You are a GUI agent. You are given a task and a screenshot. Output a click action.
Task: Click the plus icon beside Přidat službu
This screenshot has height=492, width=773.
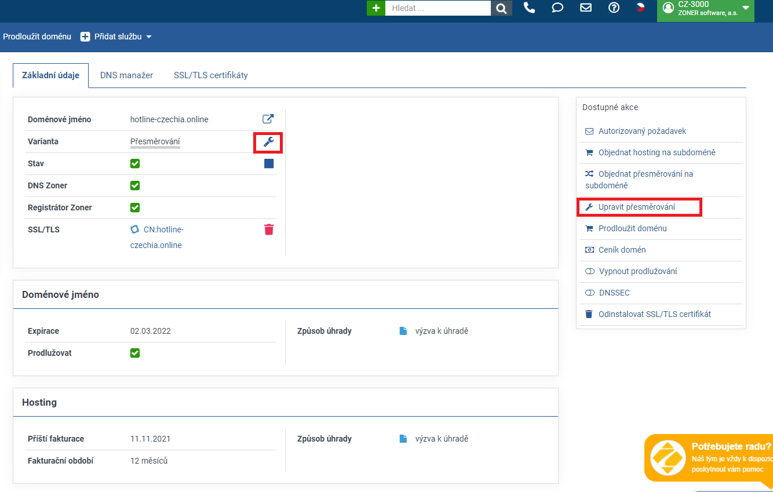[x=85, y=37]
